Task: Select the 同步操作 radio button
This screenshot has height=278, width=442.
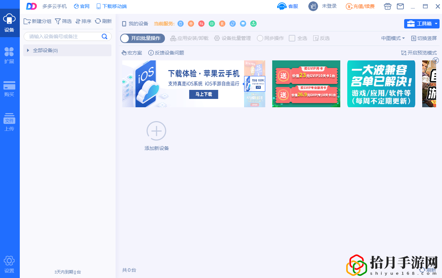Action: tap(260, 38)
